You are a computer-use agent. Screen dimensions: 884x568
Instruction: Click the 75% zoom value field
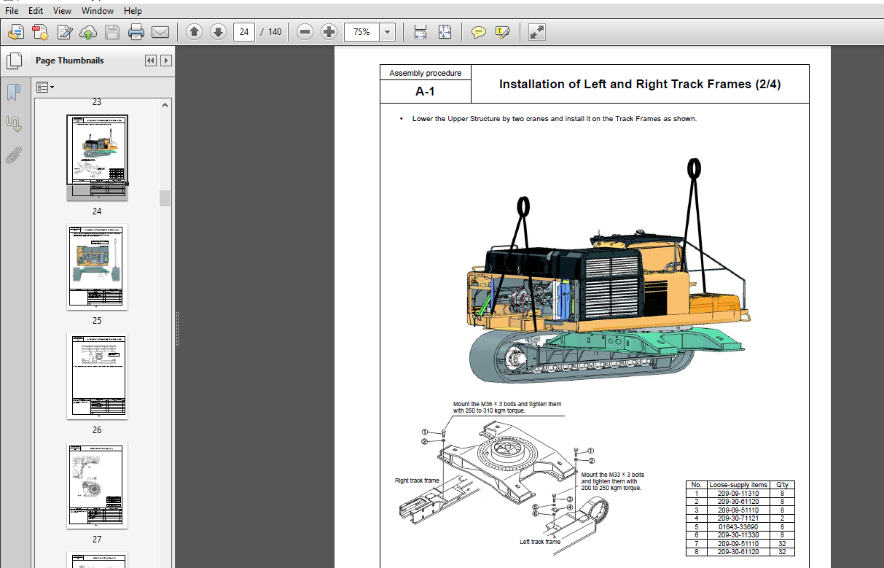pos(362,32)
